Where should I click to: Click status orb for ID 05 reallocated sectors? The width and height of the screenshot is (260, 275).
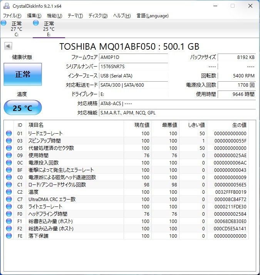[x=9, y=148]
